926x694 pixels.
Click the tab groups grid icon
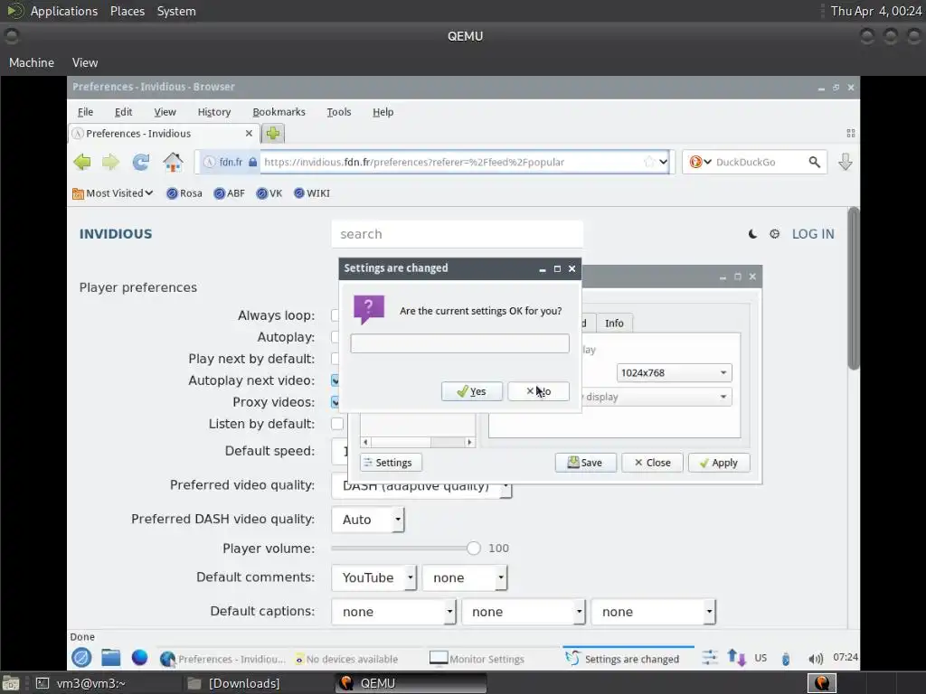(x=850, y=134)
